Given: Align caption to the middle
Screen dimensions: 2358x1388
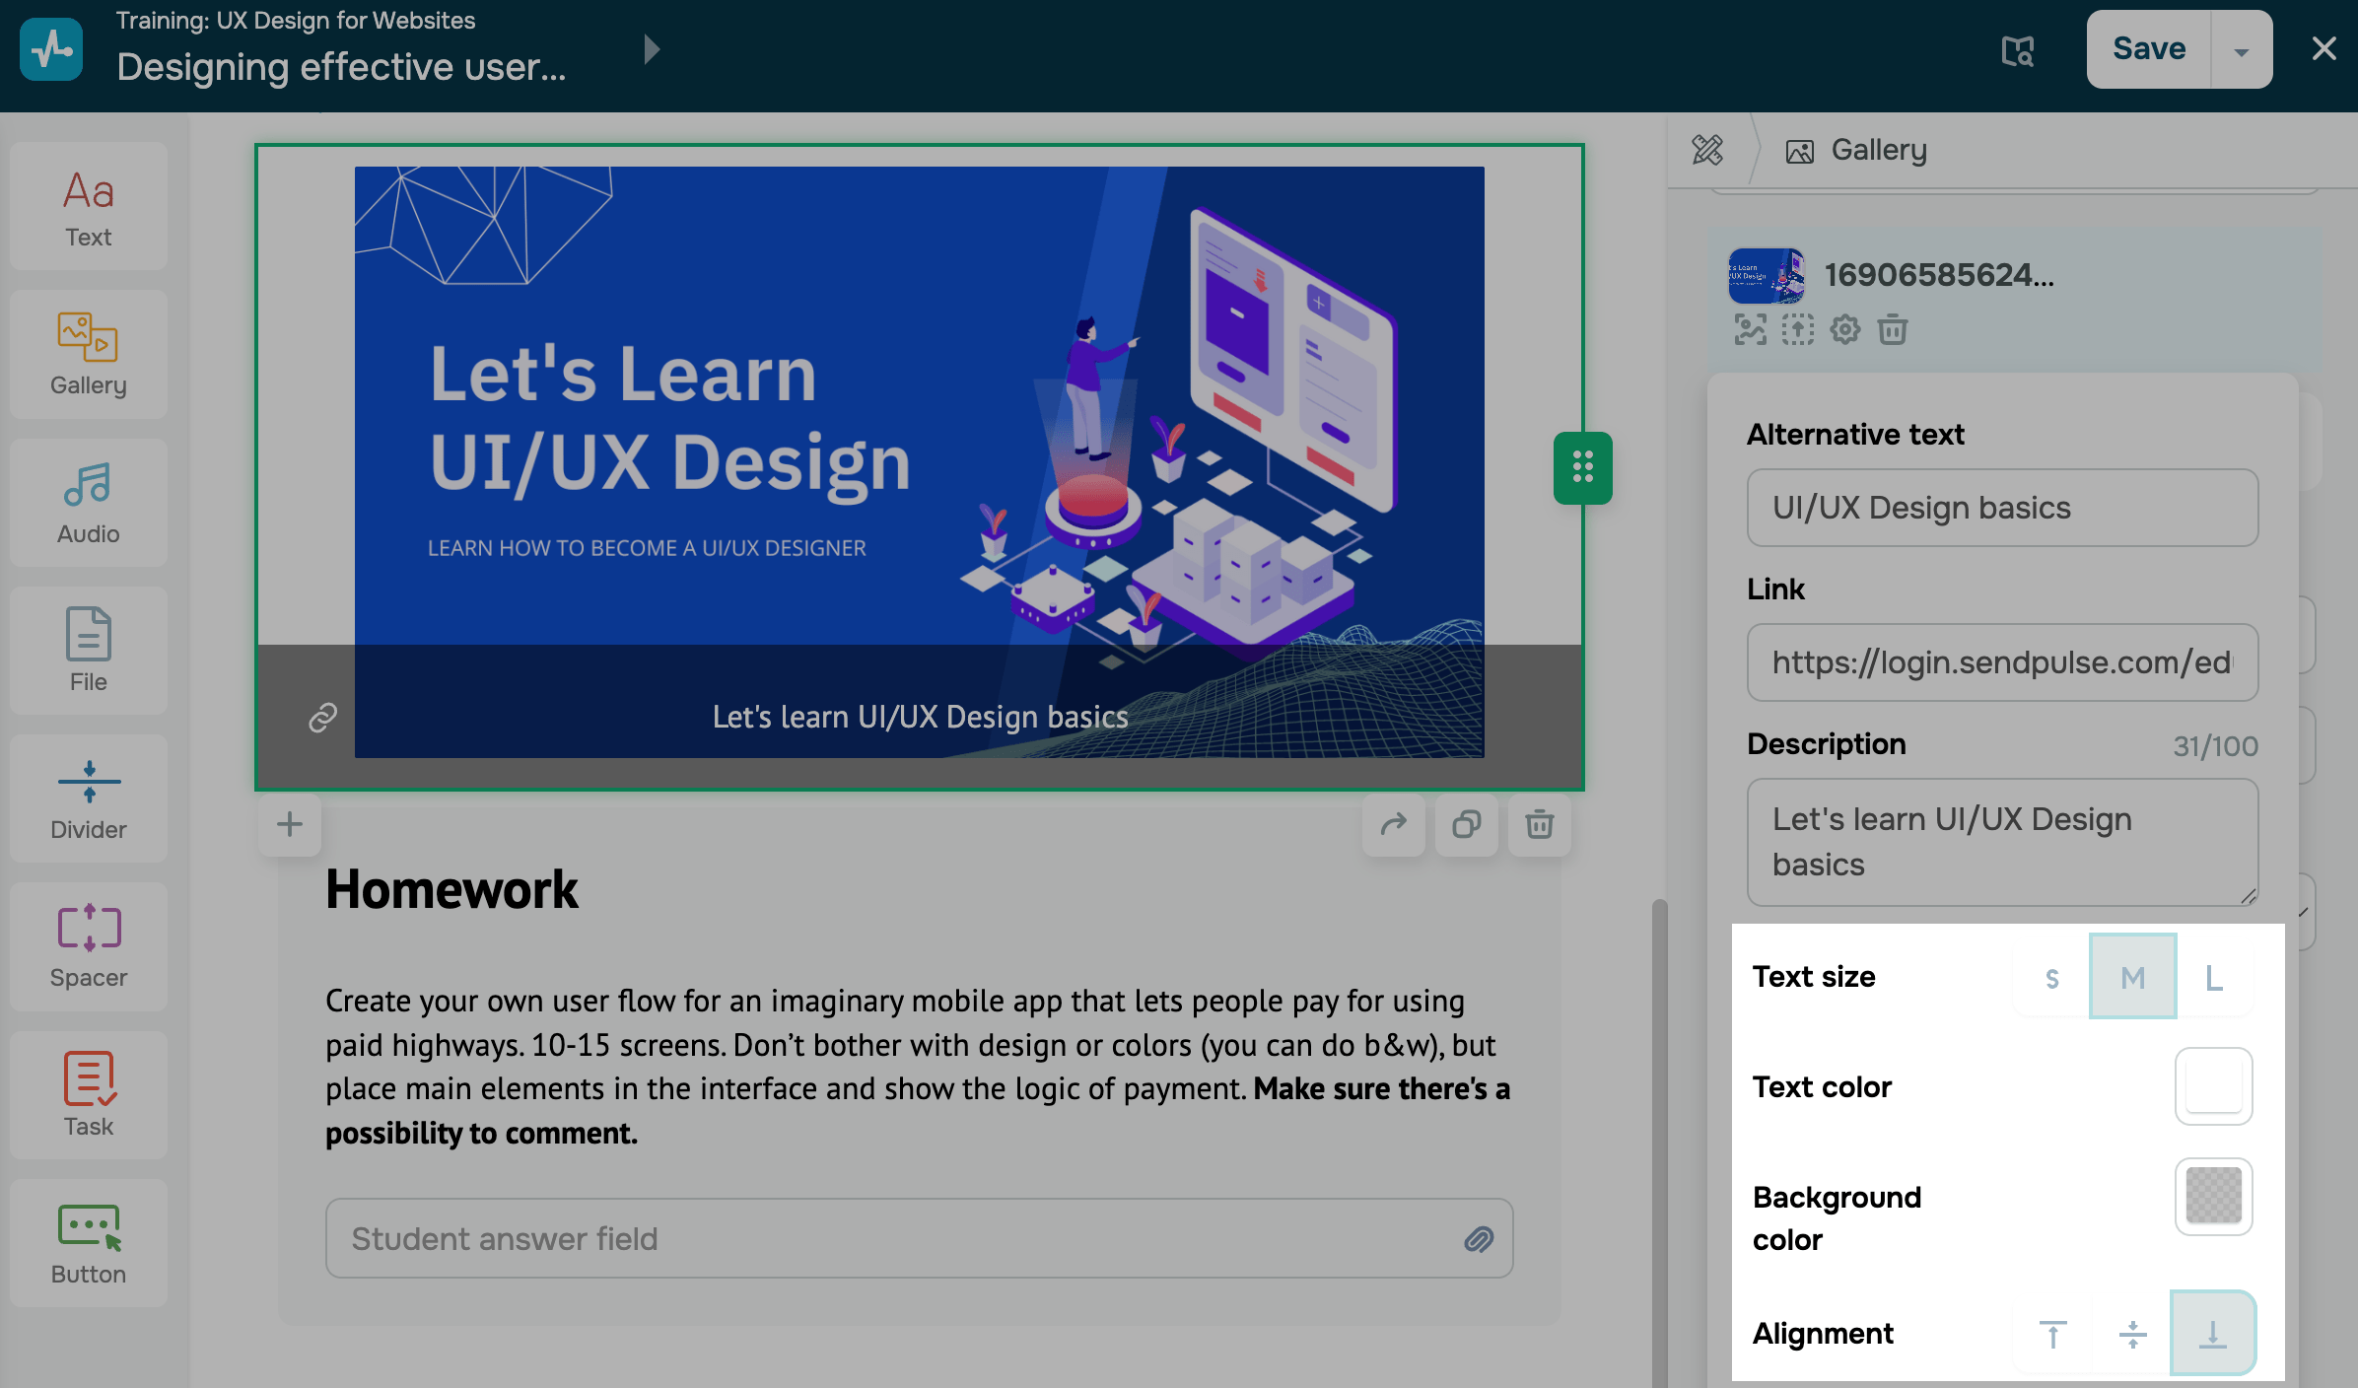Looking at the screenshot, I should point(2132,1334).
